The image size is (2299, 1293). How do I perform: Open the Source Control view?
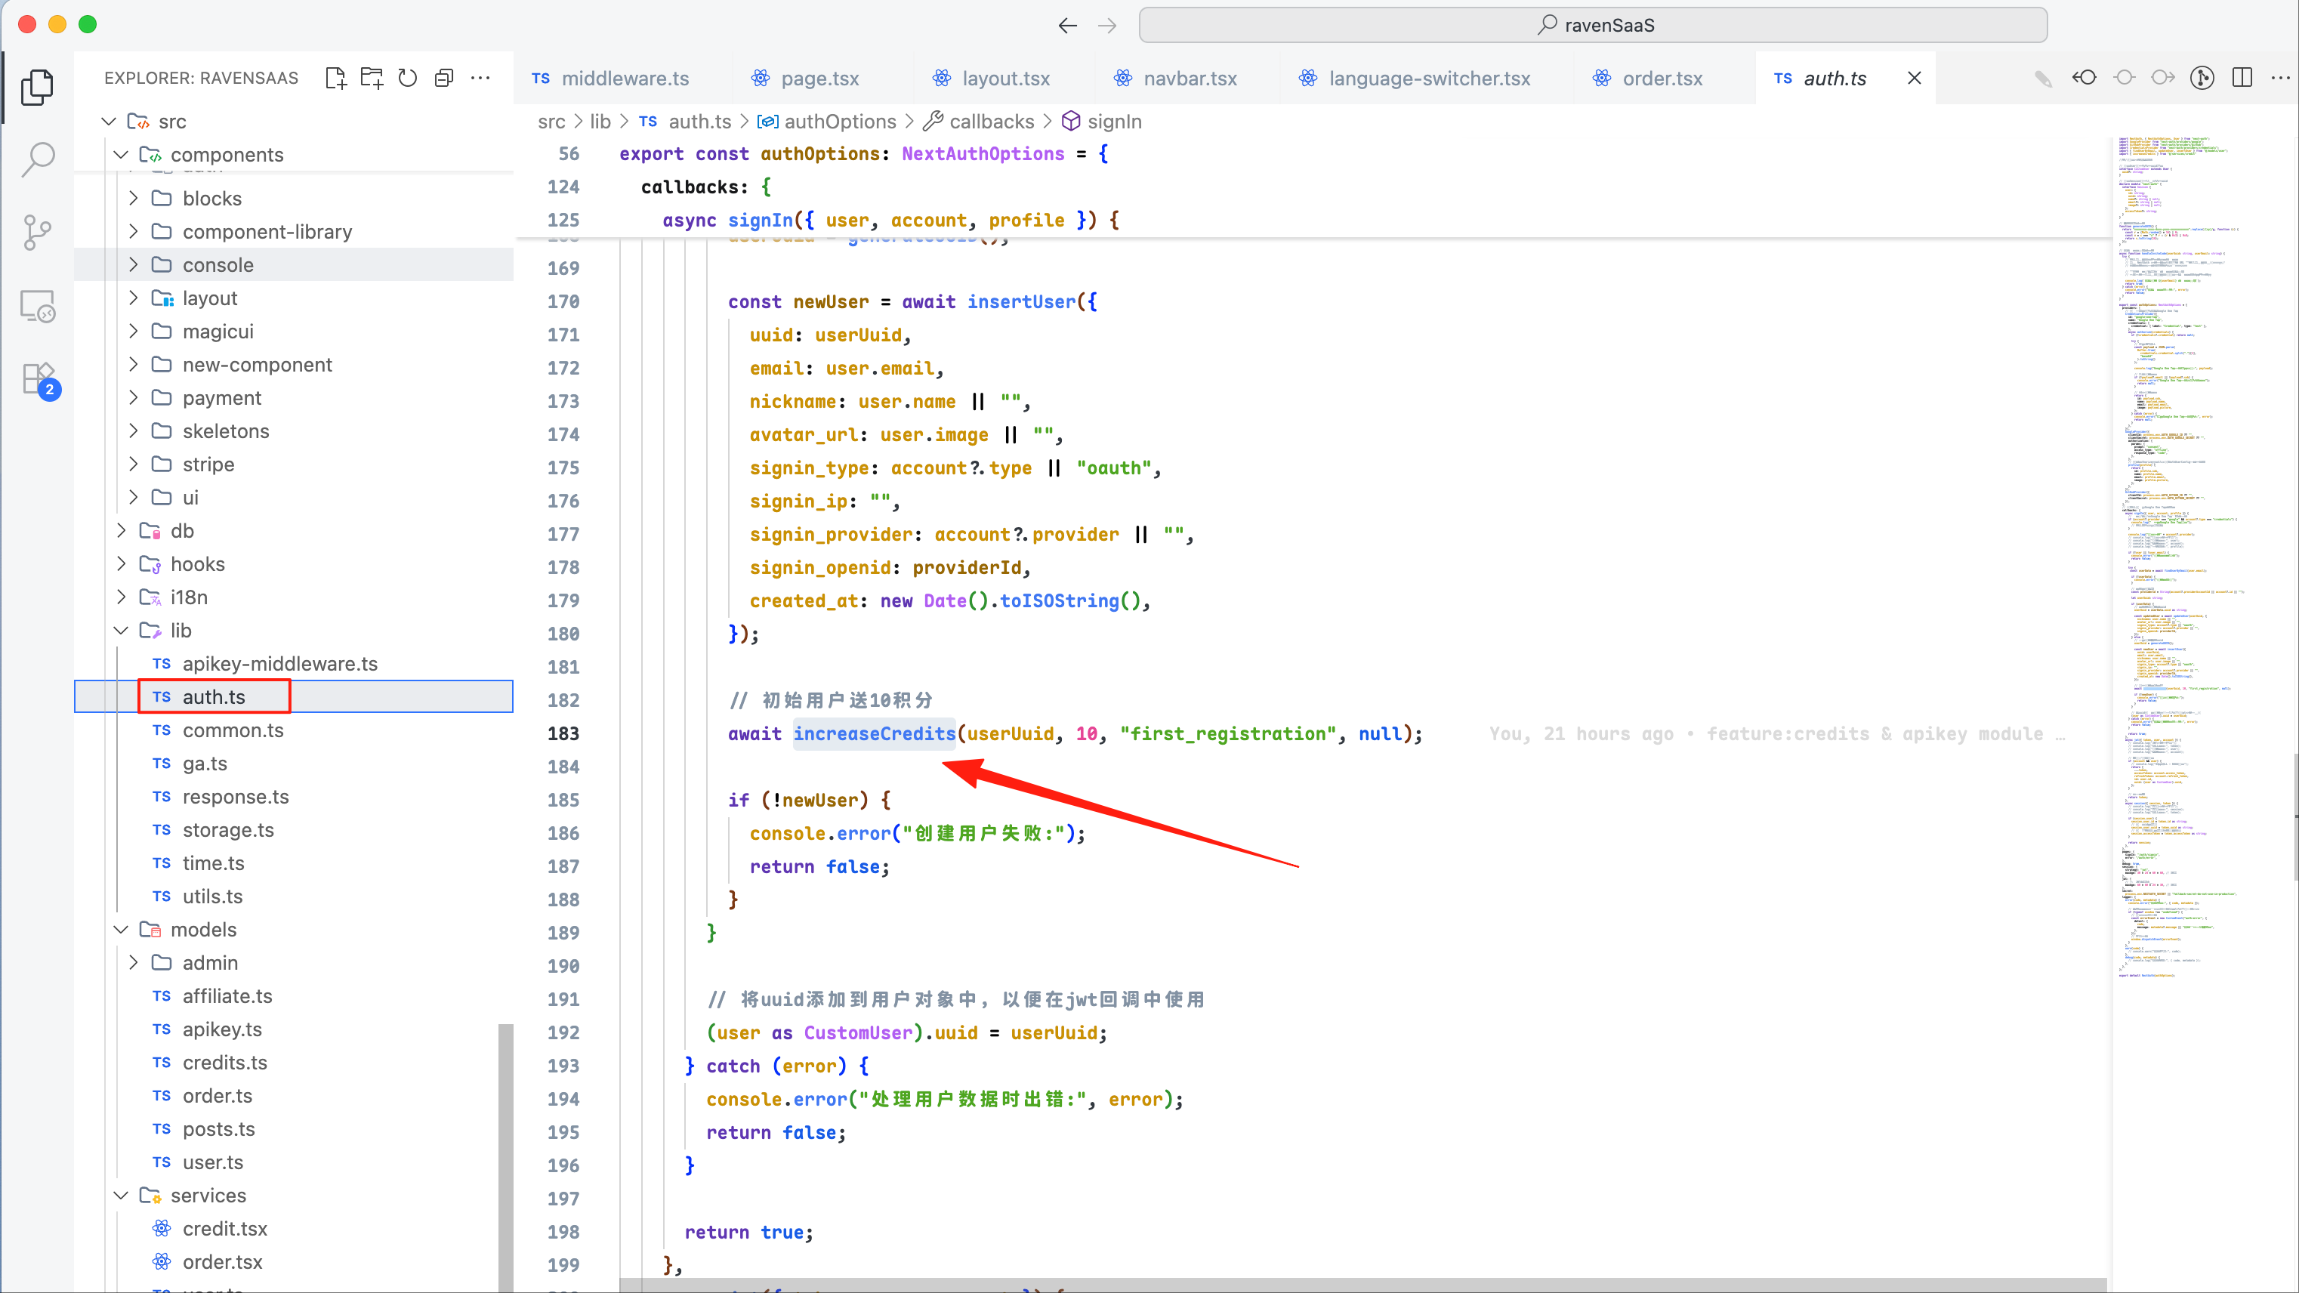[36, 233]
